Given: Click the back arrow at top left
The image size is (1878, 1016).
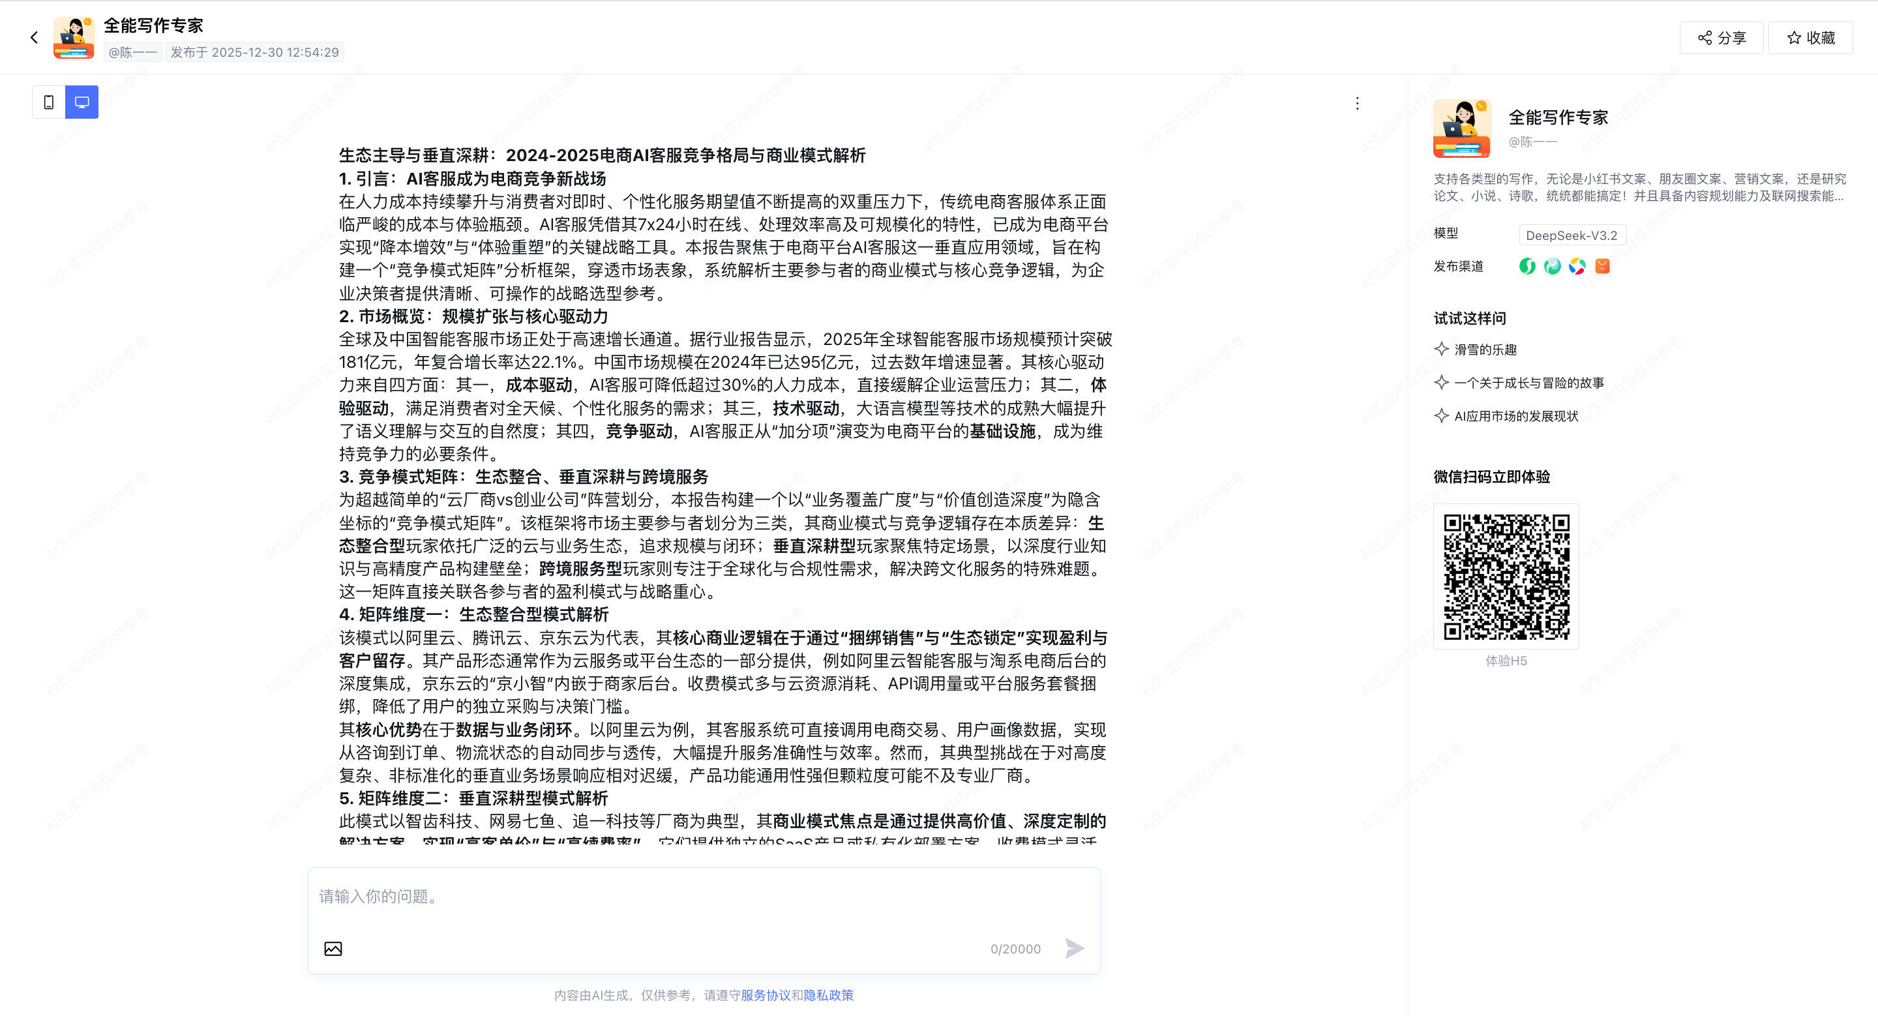Looking at the screenshot, I should [x=33, y=38].
